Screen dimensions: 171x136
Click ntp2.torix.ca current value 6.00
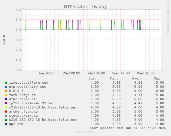95,99
